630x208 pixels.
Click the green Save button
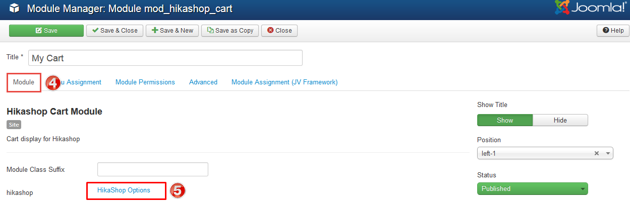(46, 31)
